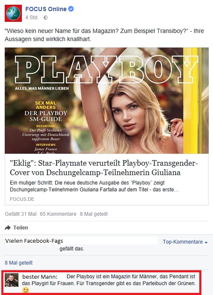Click the article description text under headline
Viewport: 213px width, 295px height.
(94, 186)
